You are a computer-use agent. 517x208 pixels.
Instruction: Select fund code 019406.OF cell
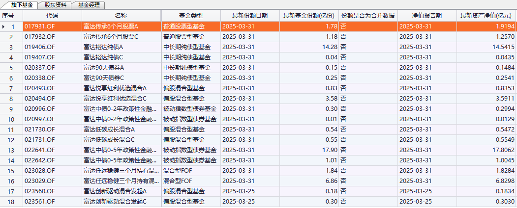click(39, 47)
